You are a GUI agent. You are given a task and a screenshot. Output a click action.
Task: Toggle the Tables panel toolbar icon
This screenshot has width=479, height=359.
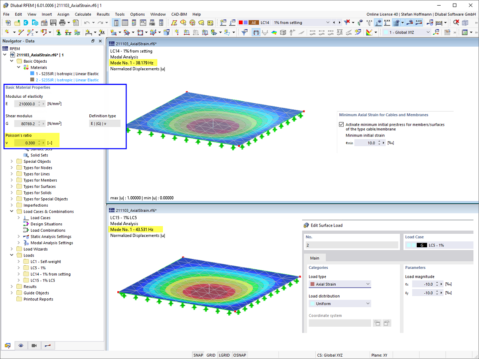coord(125,22)
